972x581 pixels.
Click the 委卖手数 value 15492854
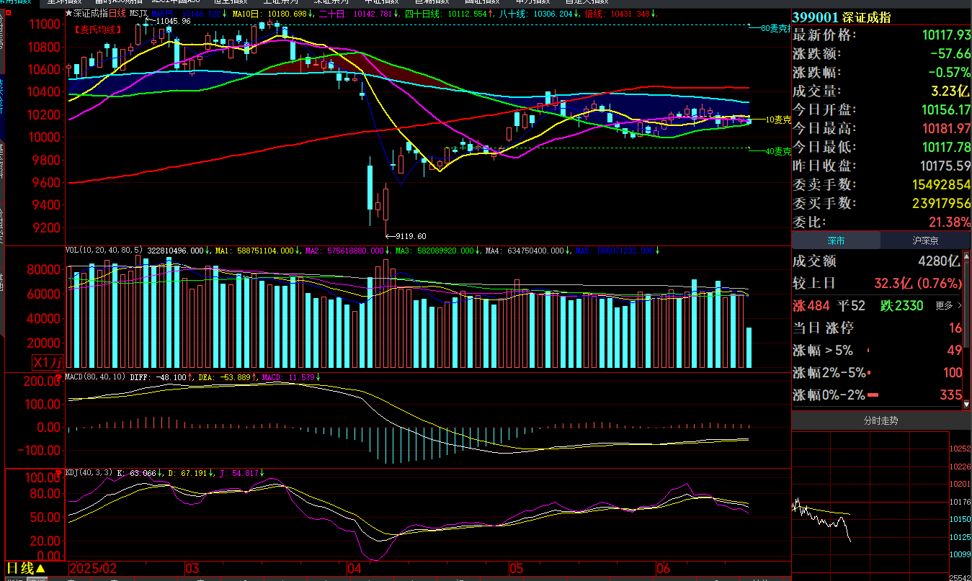tap(941, 185)
